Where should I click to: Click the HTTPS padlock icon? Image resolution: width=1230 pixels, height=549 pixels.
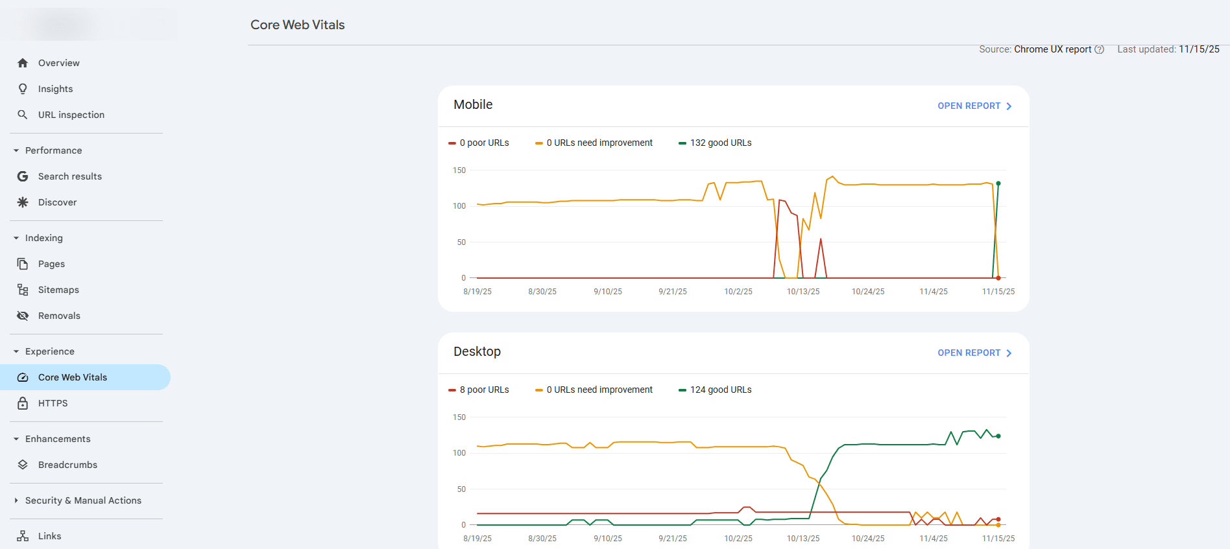23,403
